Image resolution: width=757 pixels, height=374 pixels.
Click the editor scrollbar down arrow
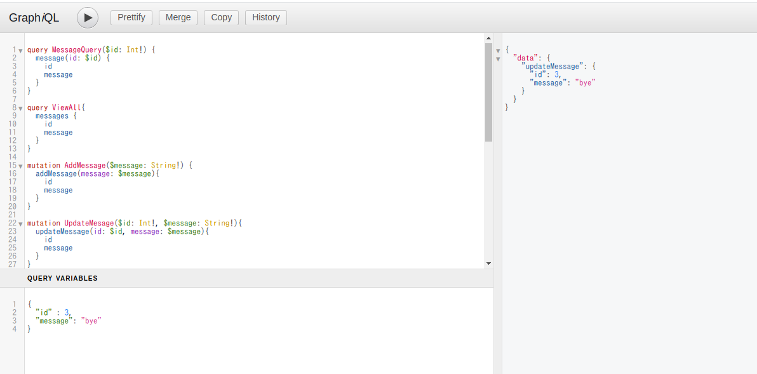(x=488, y=264)
